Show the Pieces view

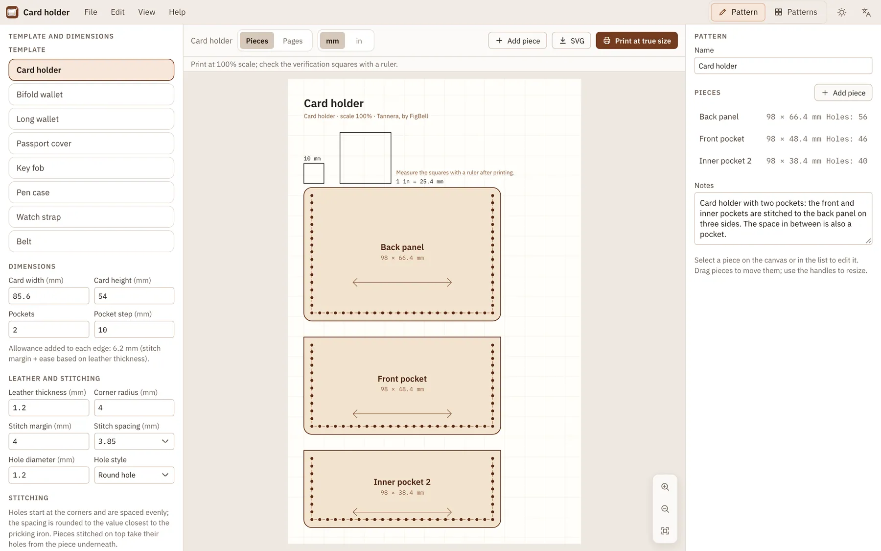click(x=257, y=41)
